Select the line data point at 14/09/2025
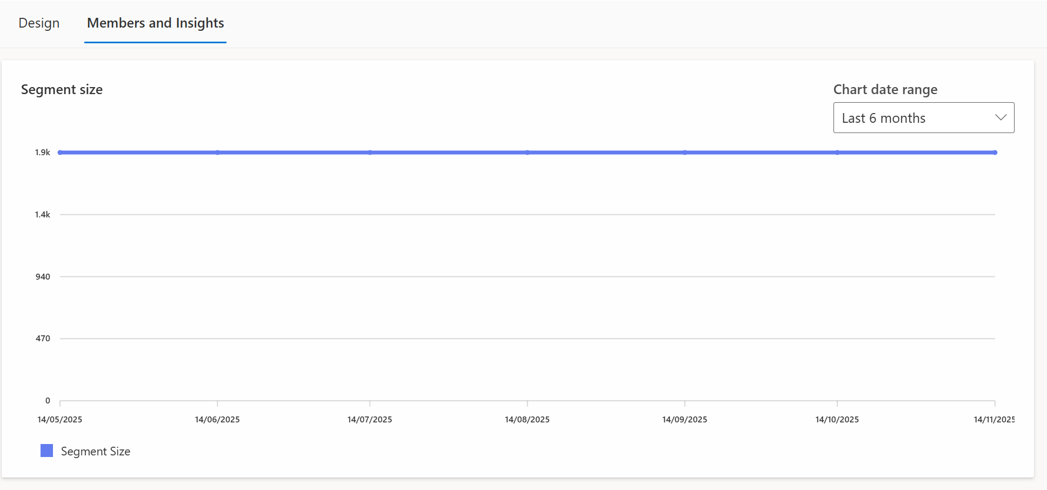This screenshot has height=490, width=1047. (x=685, y=153)
